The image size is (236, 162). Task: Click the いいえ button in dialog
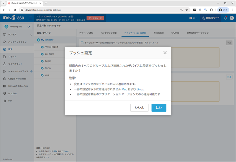[139, 108]
